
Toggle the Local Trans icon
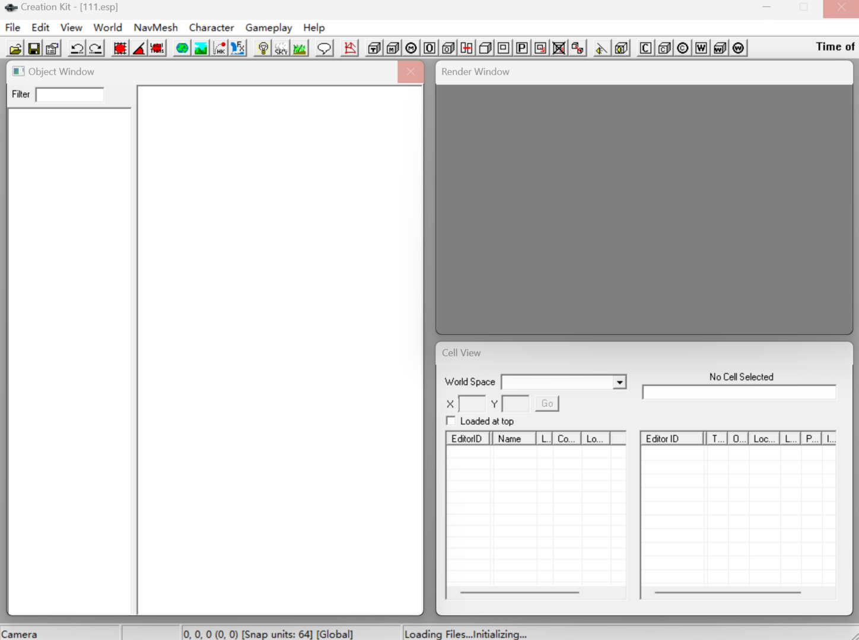157,48
